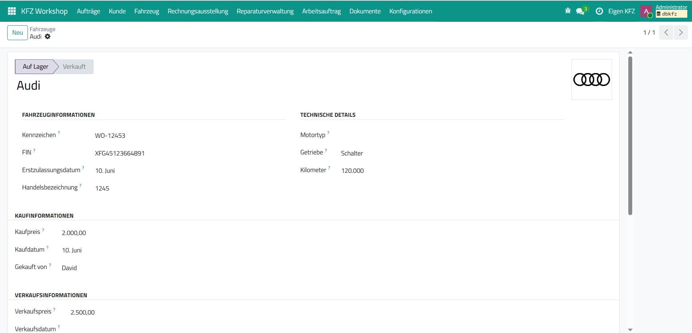Viewport: 692px width, 333px height.
Task: Open the apps grid menu icon
Action: click(12, 11)
